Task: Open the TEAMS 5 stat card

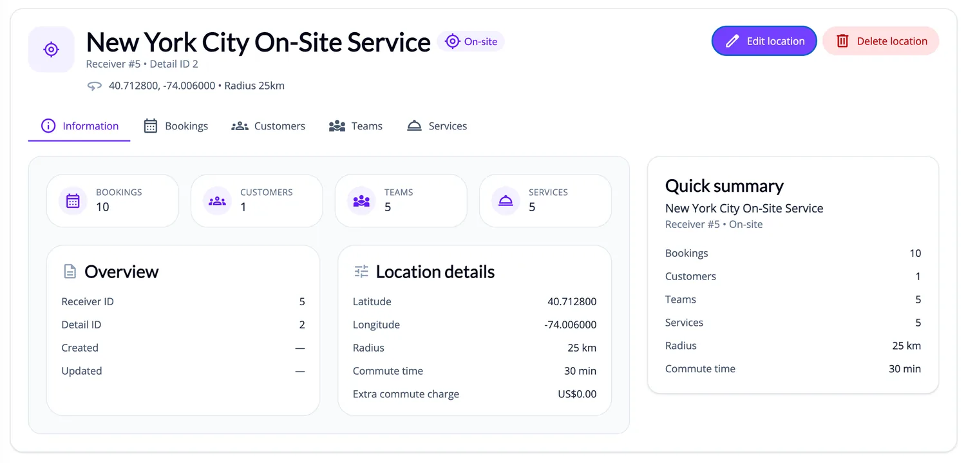Action: 401,201
